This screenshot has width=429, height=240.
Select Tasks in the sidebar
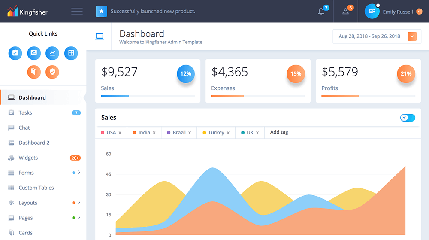25,113
